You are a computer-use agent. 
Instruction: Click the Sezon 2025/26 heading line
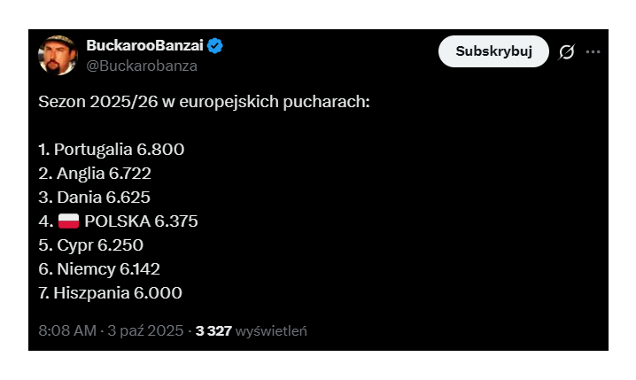tap(203, 101)
